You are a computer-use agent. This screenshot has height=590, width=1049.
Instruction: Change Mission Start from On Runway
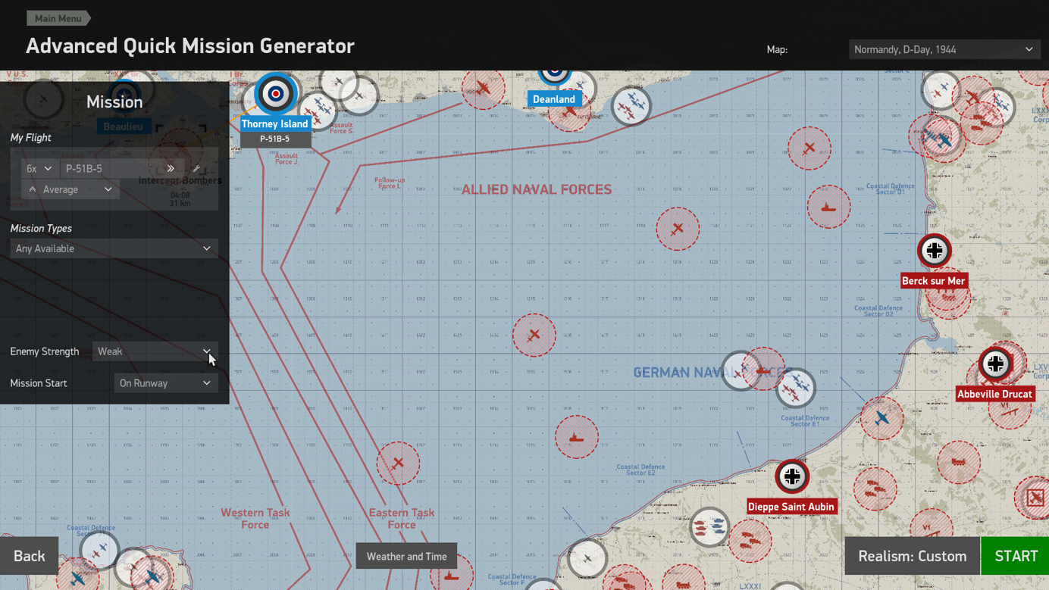click(x=166, y=383)
